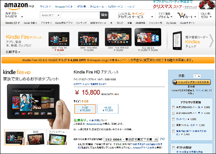Enable the gift settings checkbox
This screenshot has width=216, height=154.
(174, 148)
